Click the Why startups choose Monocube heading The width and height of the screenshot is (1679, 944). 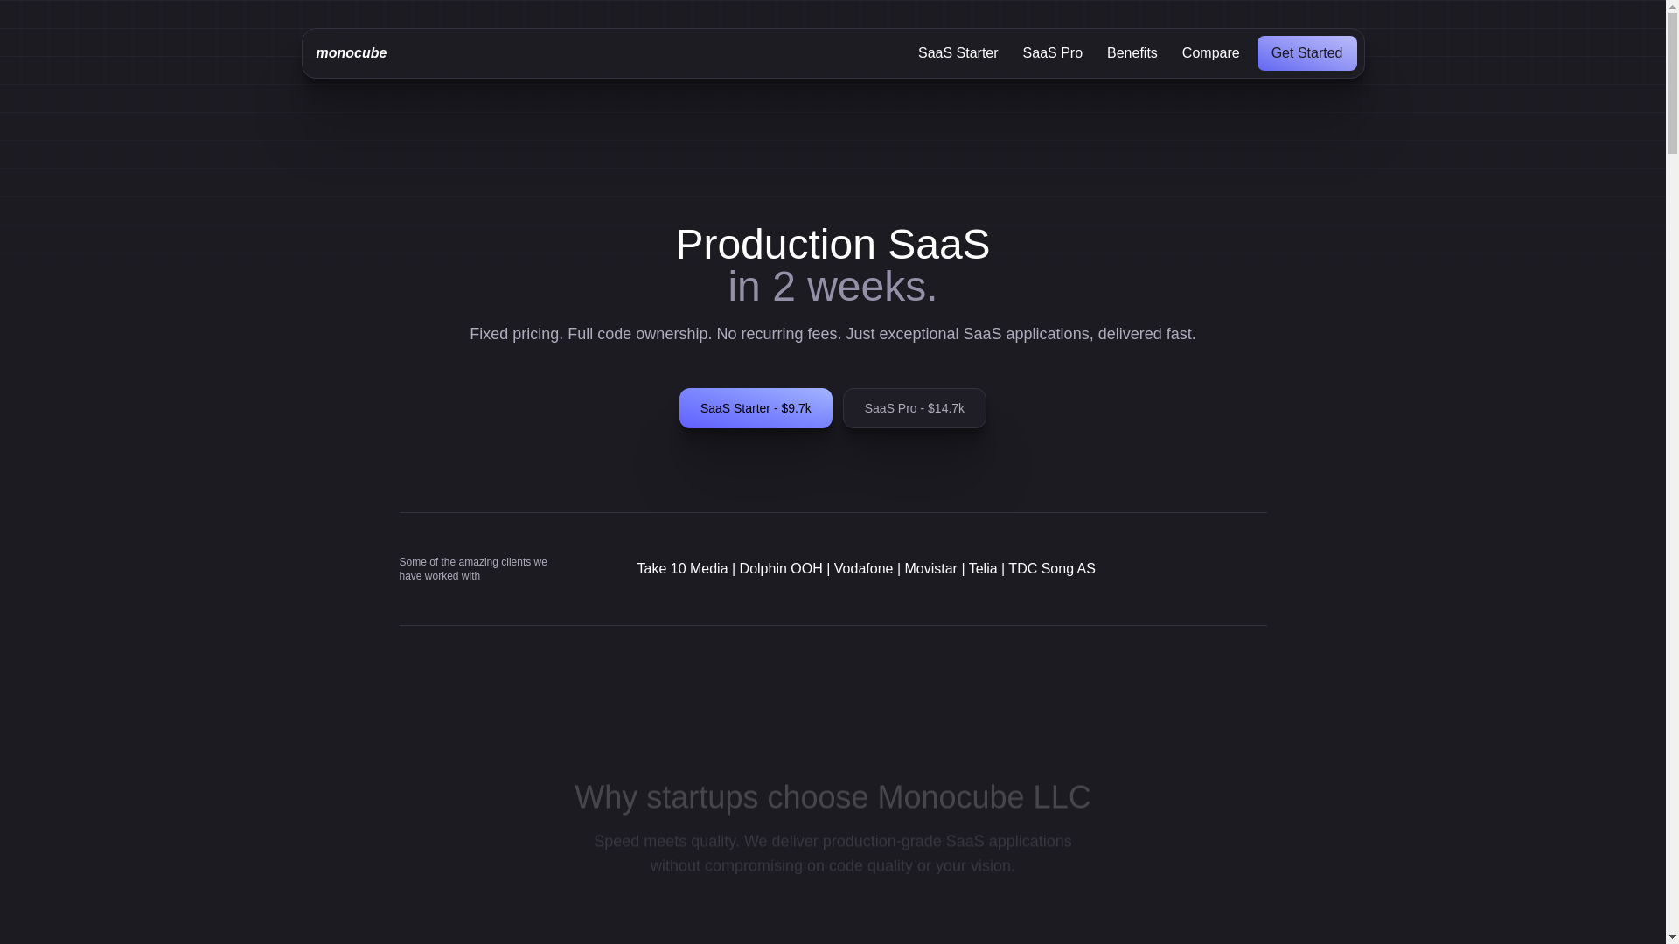point(833,797)
